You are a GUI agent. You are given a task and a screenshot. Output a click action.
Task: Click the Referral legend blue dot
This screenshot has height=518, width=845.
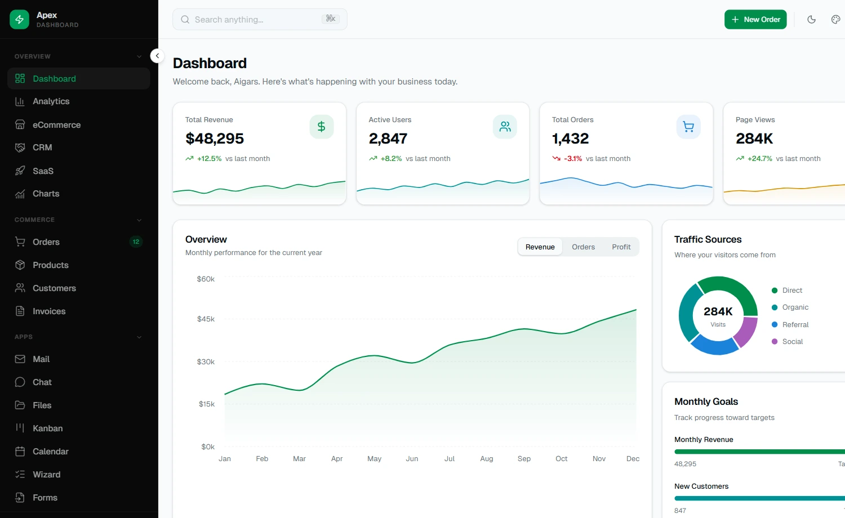coord(775,325)
